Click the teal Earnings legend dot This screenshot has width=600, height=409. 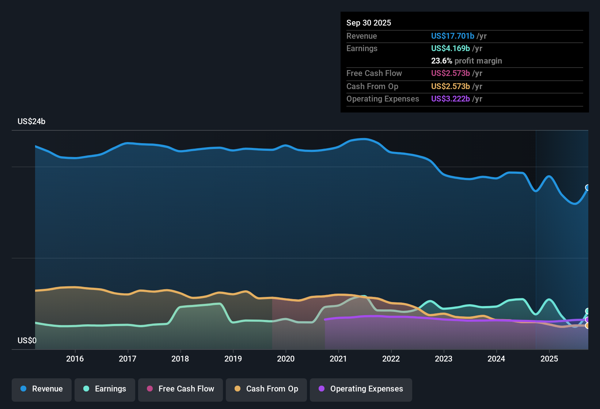[x=86, y=389]
